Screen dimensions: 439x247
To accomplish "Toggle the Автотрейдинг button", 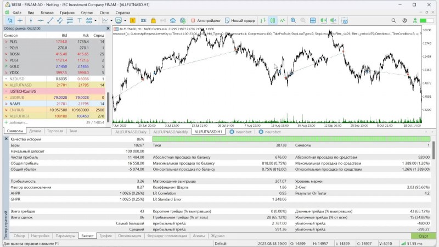I will pos(206,20).
